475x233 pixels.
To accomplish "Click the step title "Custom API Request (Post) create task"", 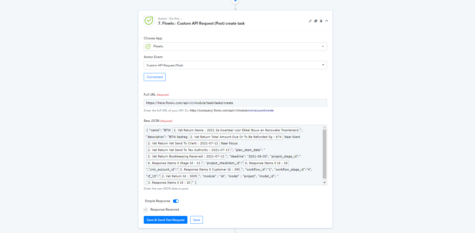I will coord(211,24).
